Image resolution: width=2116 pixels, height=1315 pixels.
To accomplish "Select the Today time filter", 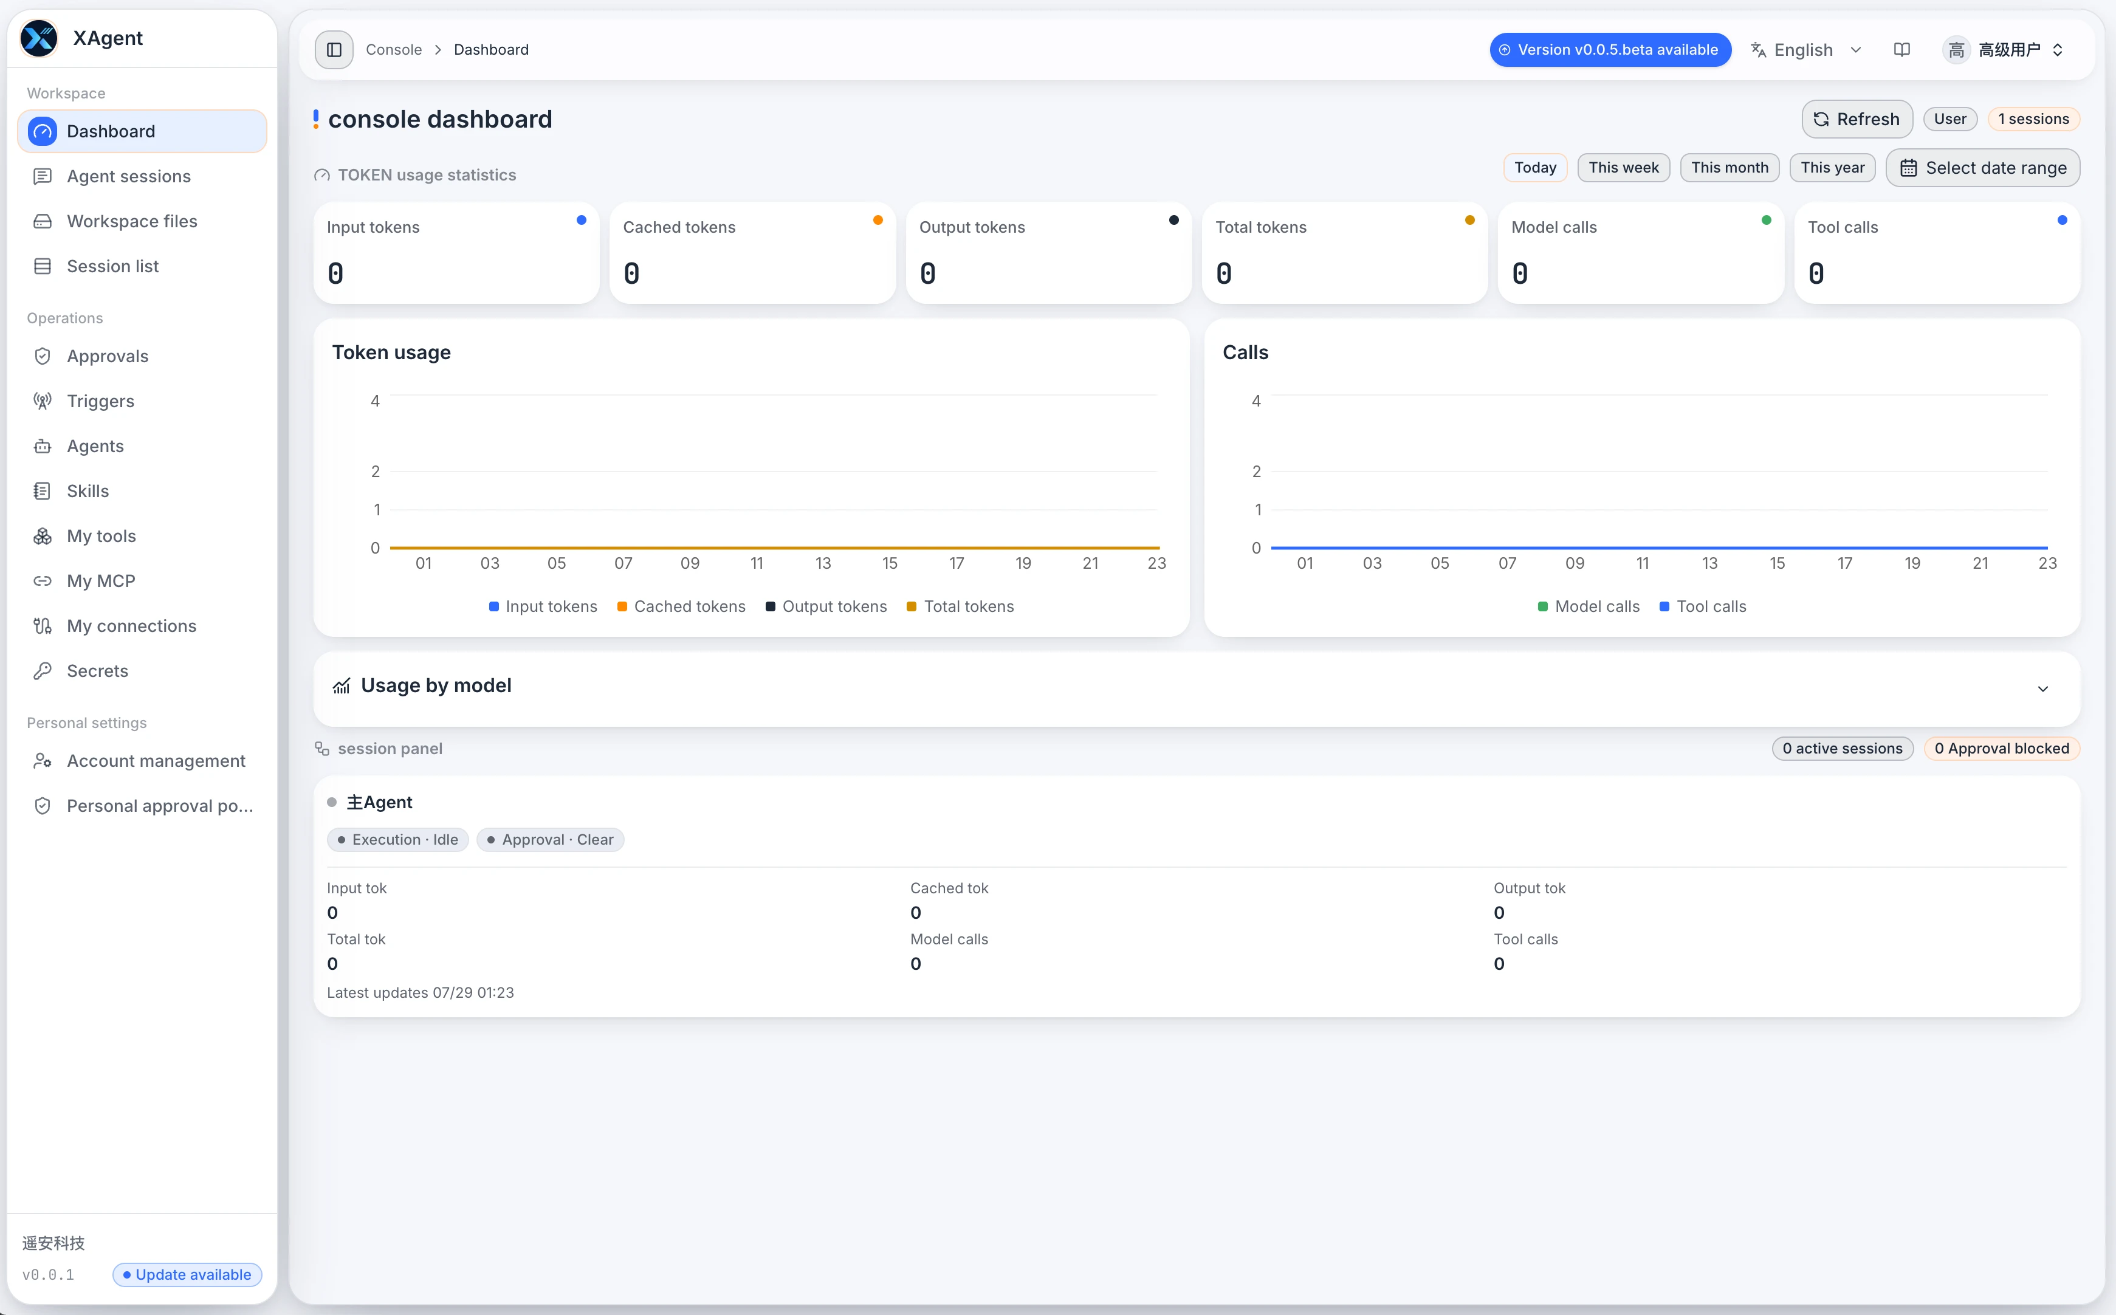I will click(1535, 168).
